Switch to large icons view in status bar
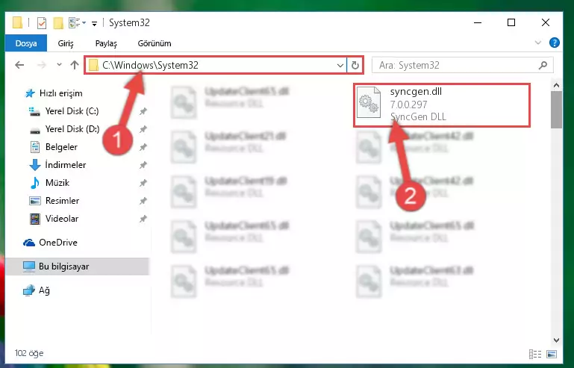The image size is (574, 368). coord(552,354)
